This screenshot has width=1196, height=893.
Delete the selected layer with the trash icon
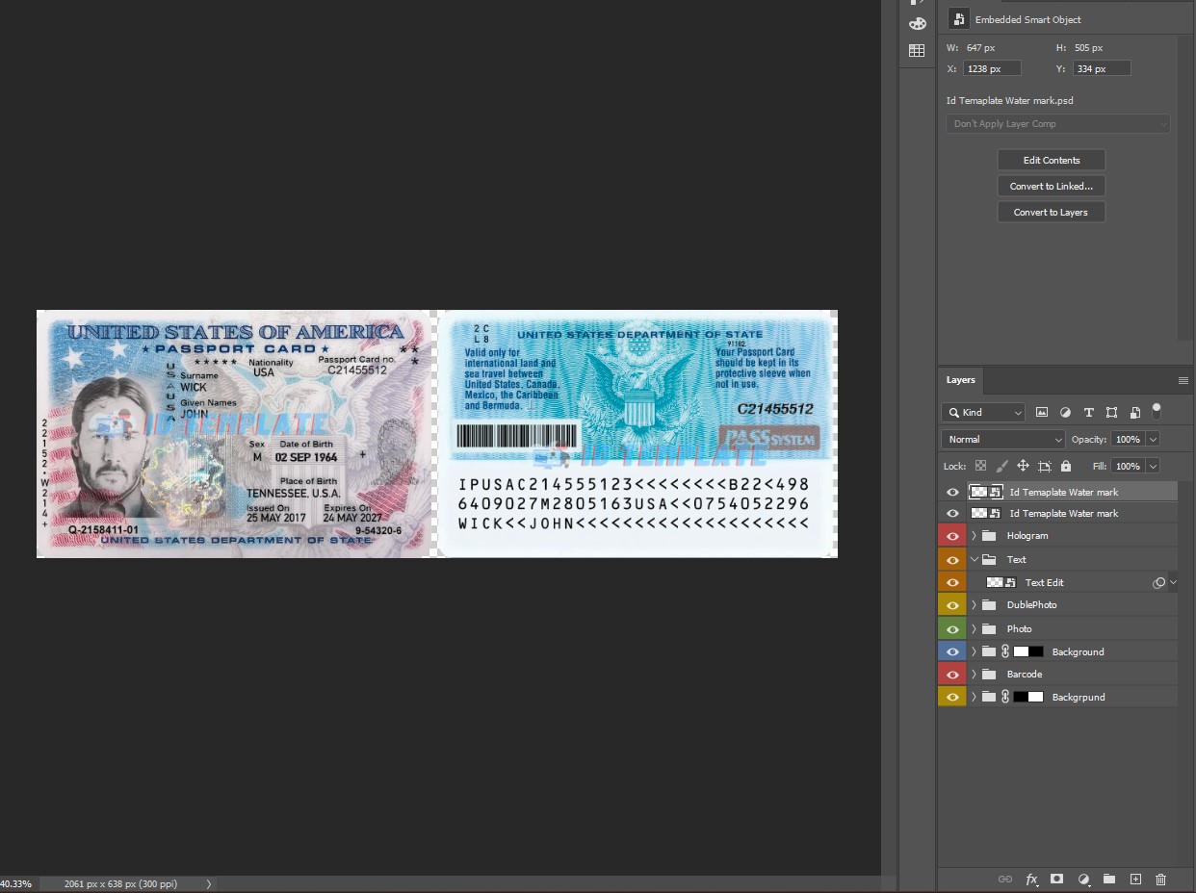coord(1160,879)
